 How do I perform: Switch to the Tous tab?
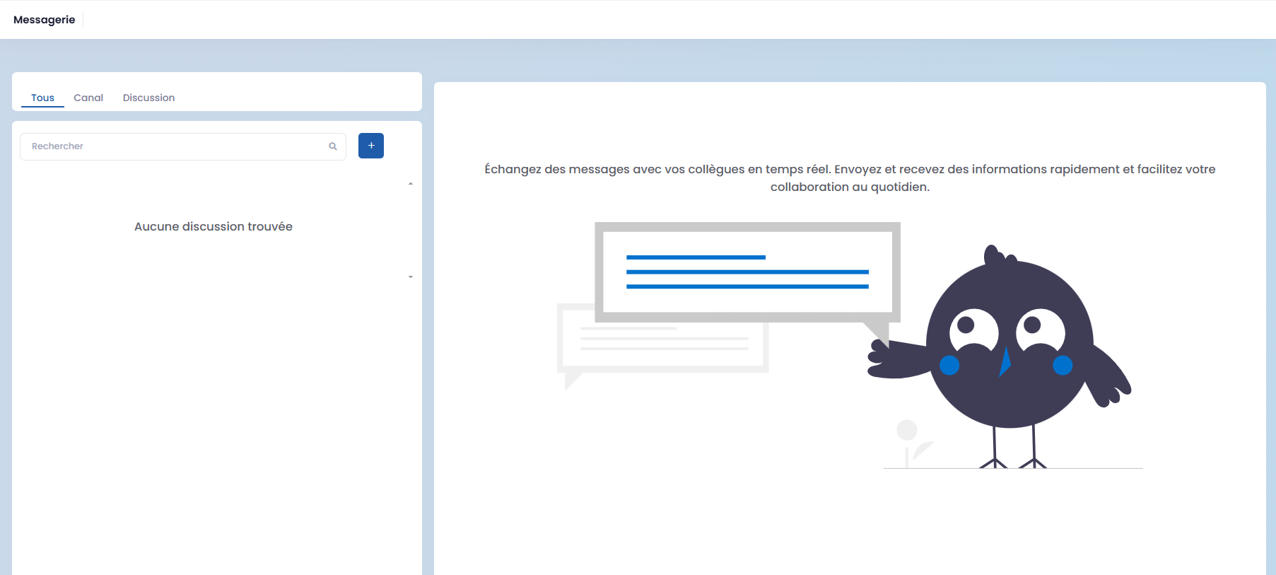coord(42,98)
